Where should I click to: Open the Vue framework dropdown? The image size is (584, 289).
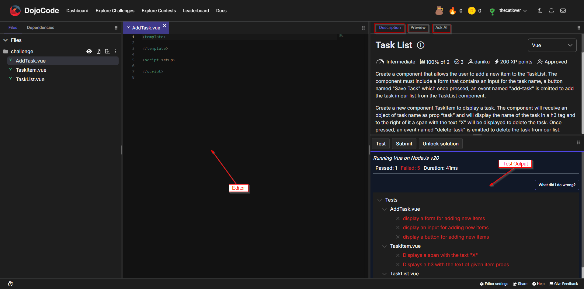[552, 45]
